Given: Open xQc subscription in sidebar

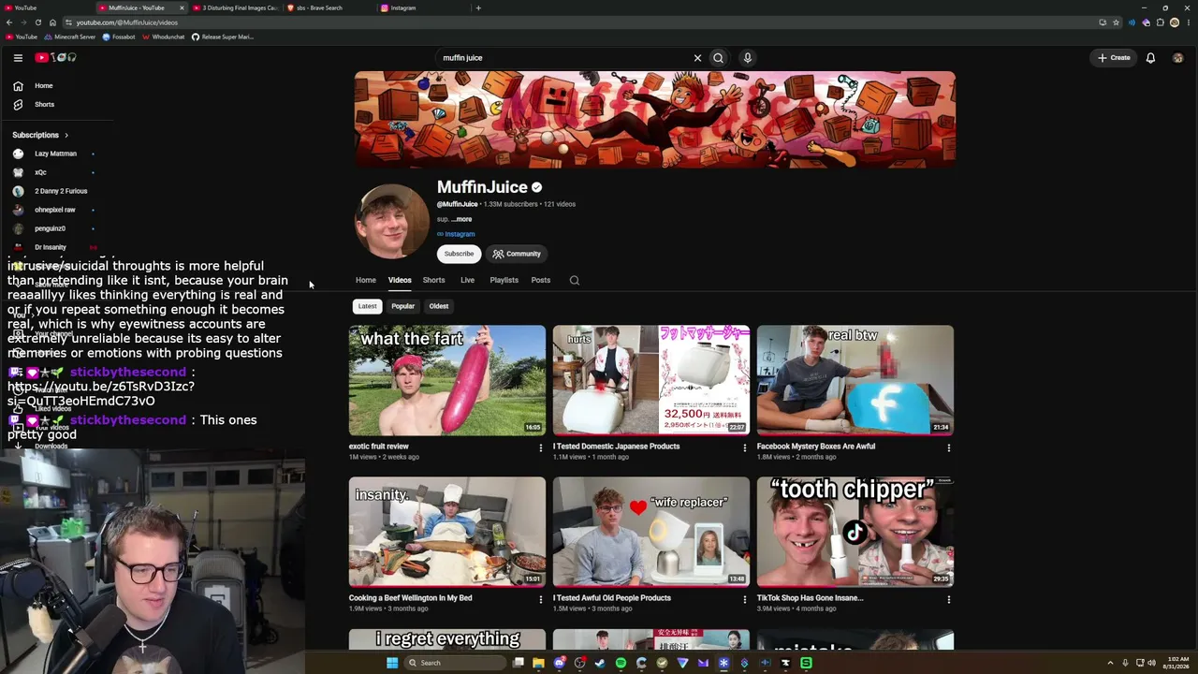Looking at the screenshot, I should (40, 172).
